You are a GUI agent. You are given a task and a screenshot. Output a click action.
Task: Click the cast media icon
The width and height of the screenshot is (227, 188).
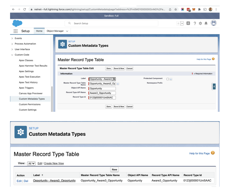[x=205, y=9]
